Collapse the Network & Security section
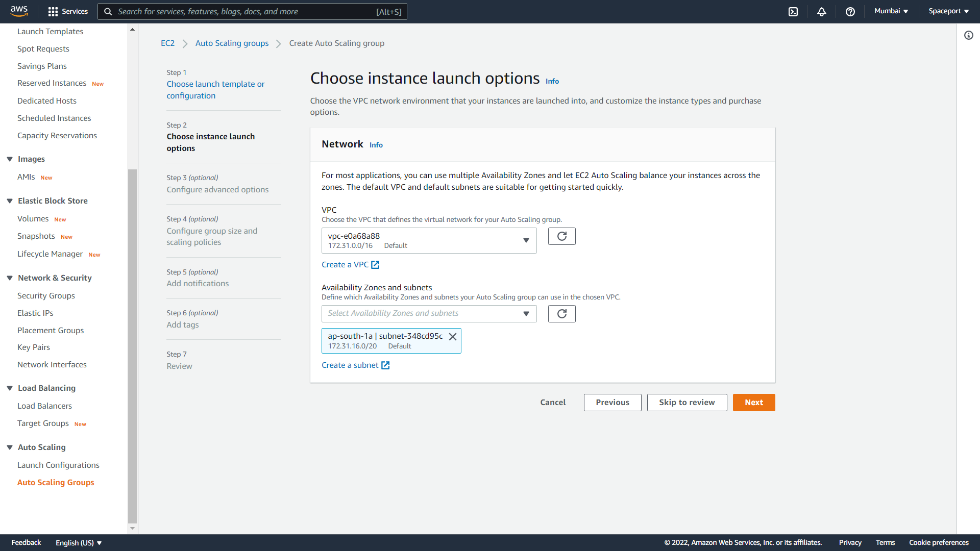The height and width of the screenshot is (551, 980). [10, 278]
